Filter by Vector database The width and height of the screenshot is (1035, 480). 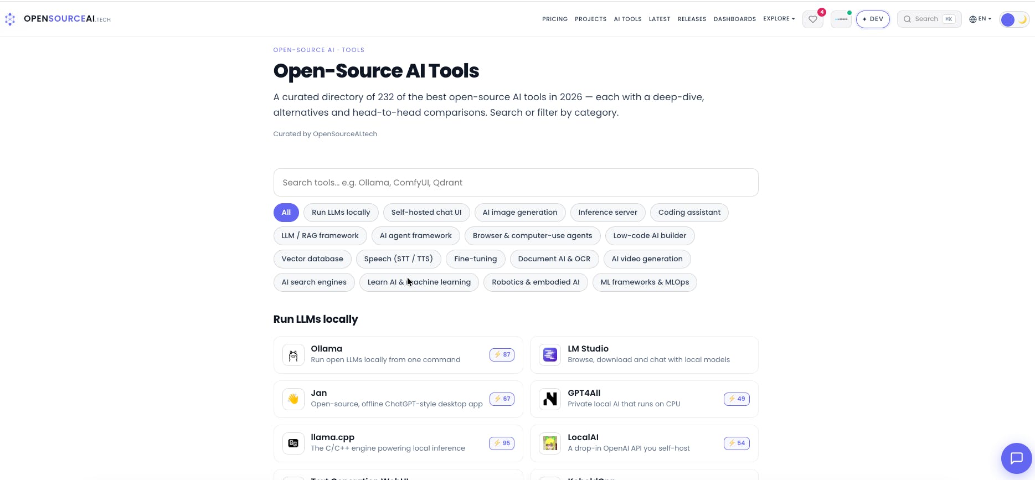coord(312,259)
